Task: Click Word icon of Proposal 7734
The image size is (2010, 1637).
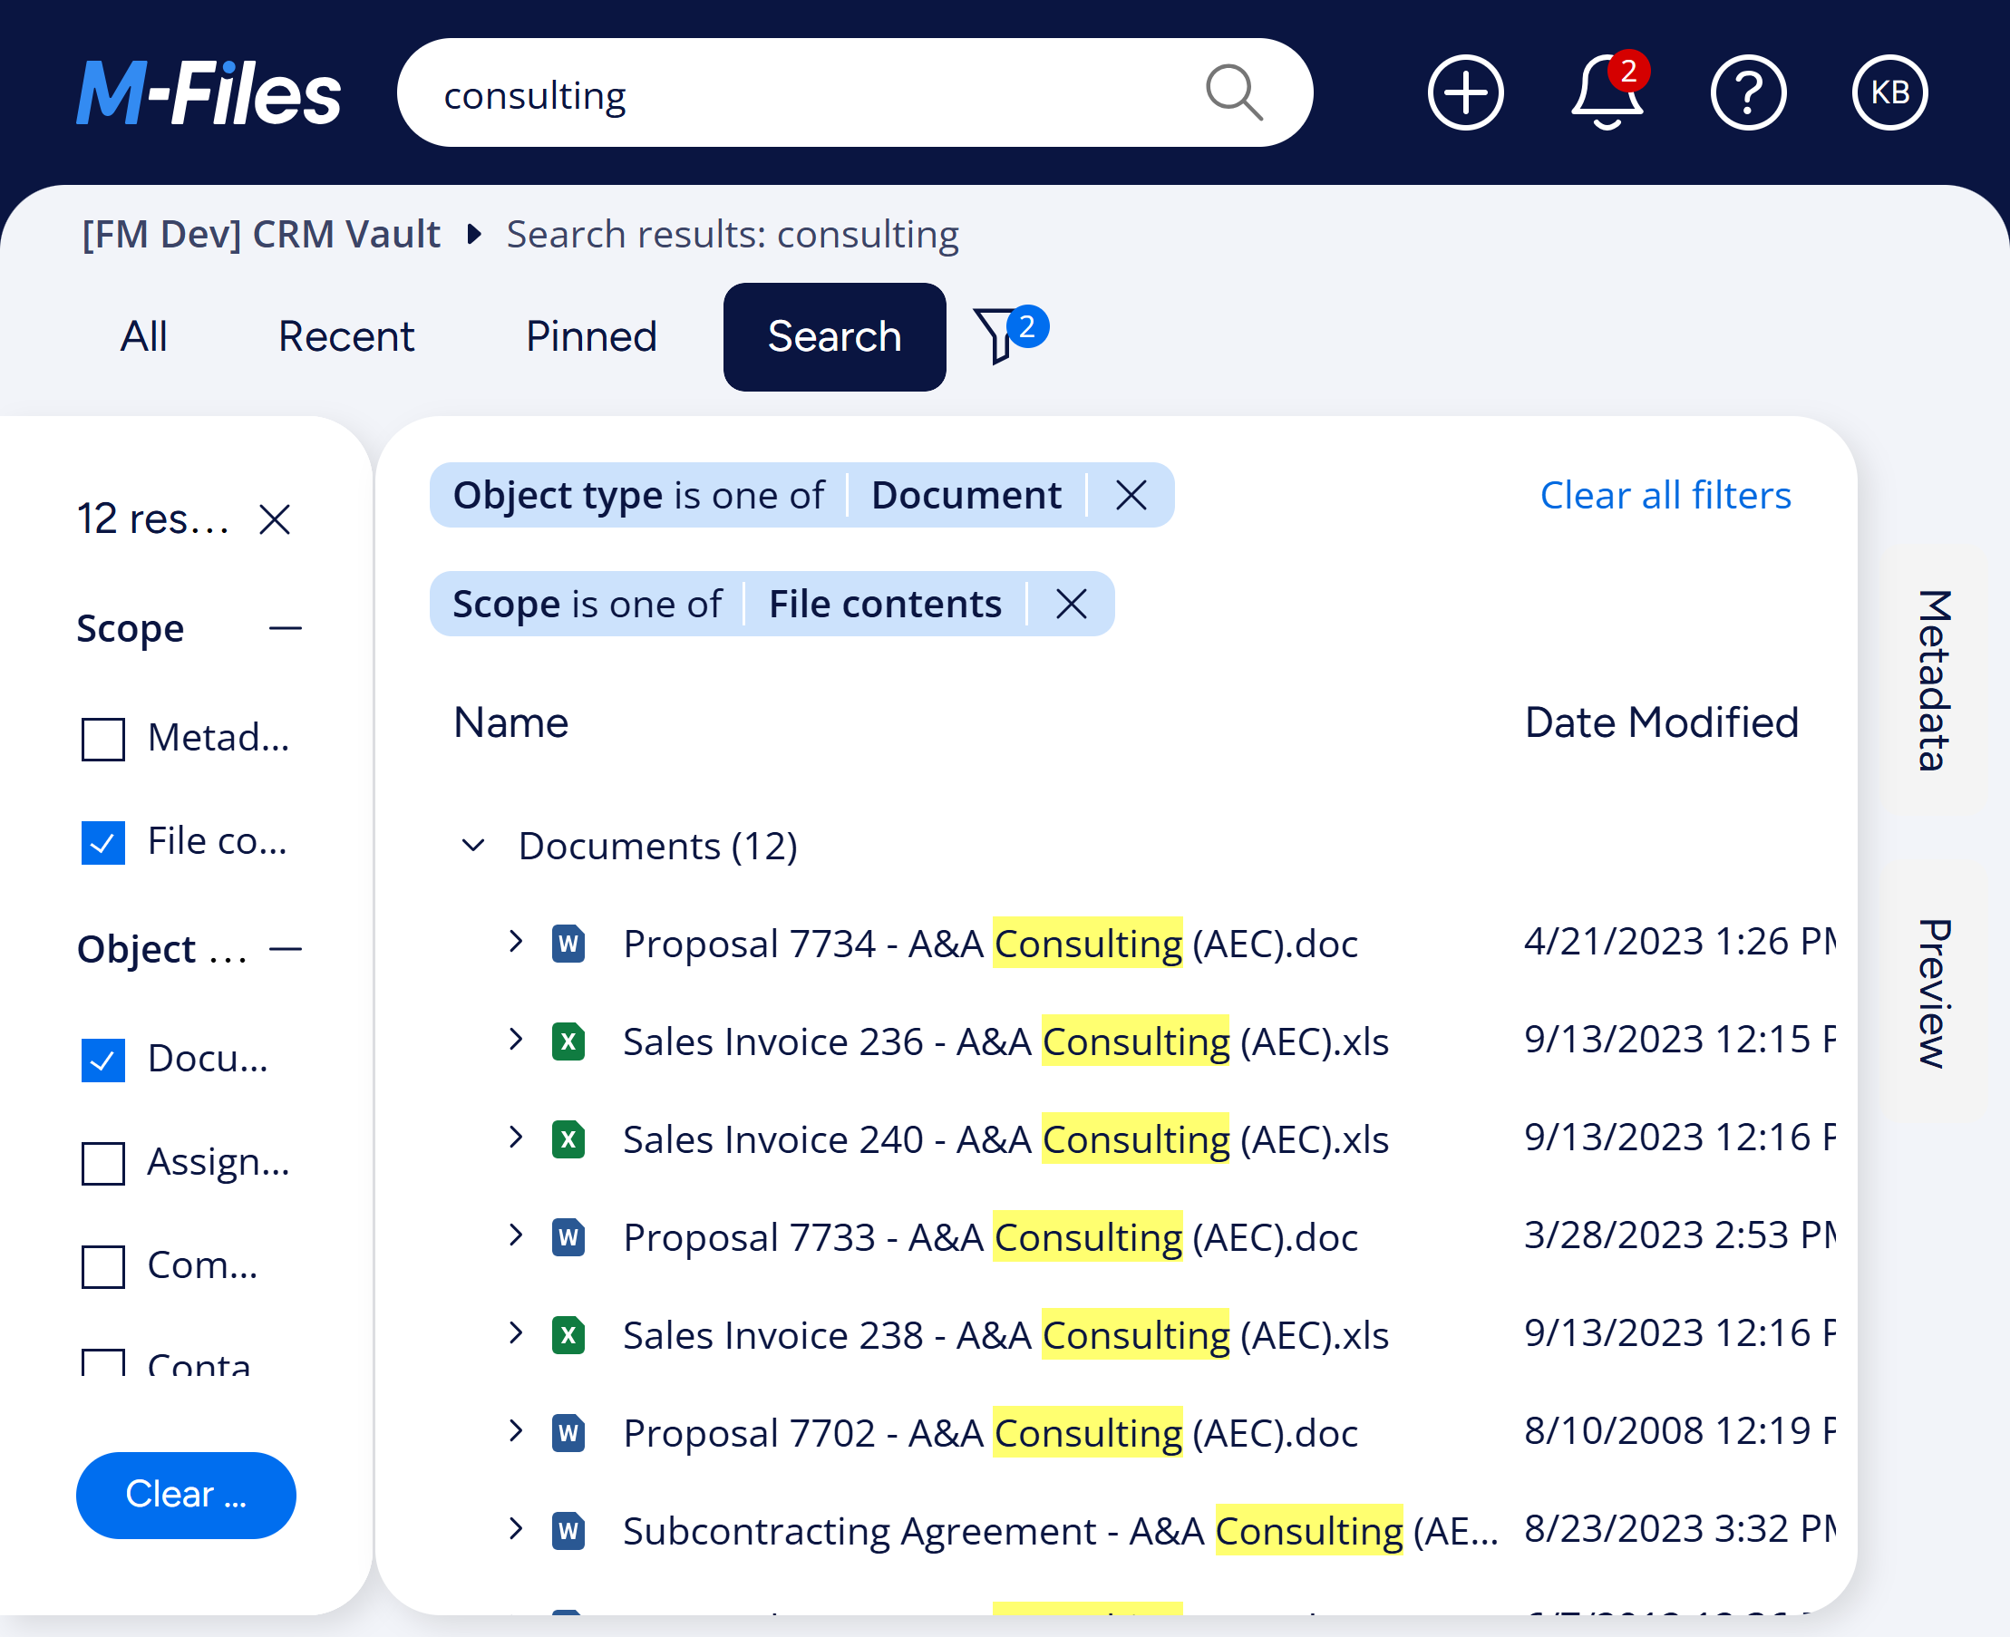Action: click(x=568, y=943)
